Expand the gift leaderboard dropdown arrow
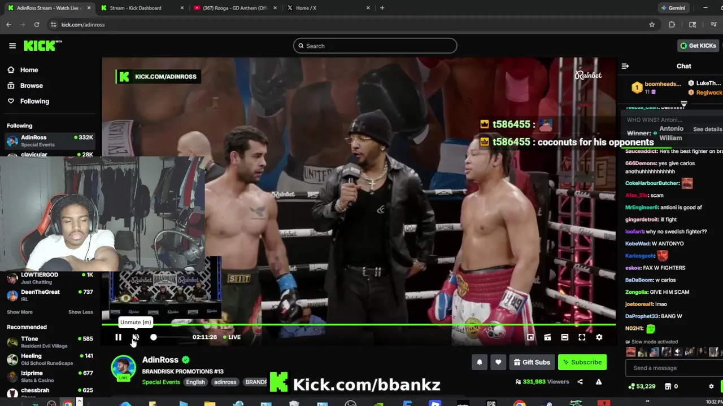 point(684,104)
